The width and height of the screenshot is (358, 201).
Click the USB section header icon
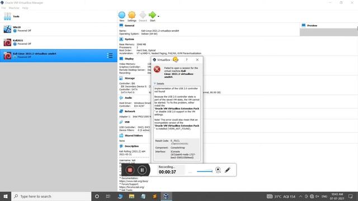121,122
